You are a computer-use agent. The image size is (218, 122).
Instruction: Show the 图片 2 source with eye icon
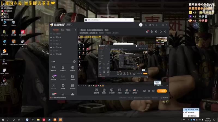(x=51, y=51)
